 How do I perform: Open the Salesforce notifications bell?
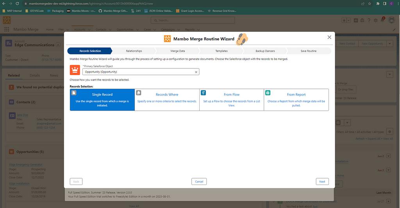[x=382, y=20]
